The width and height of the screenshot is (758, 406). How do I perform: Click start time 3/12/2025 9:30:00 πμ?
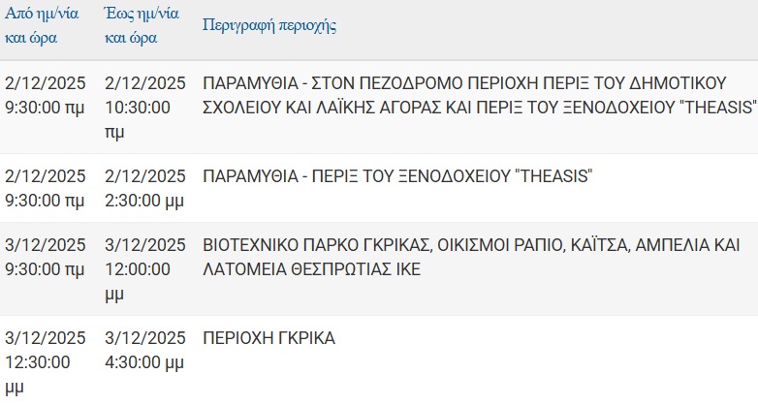coord(45,257)
